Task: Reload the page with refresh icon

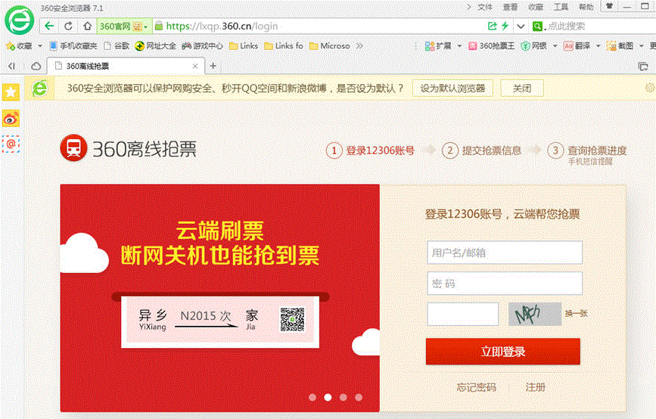Action: click(x=68, y=26)
